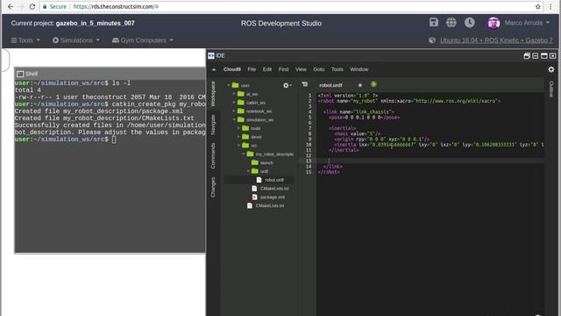Viewport: 561px width, 316px height.
Task: Close the unsaved robot.urdf tab dot
Action: (360, 85)
